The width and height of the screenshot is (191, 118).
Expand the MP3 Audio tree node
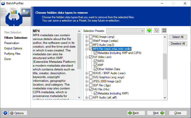(87, 45)
